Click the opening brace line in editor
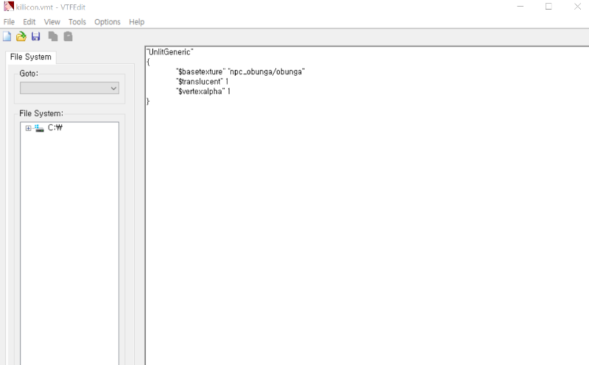The image size is (589, 365). coord(148,62)
